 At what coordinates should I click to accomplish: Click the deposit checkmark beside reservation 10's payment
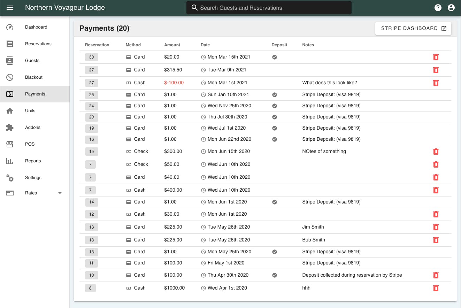(x=275, y=275)
